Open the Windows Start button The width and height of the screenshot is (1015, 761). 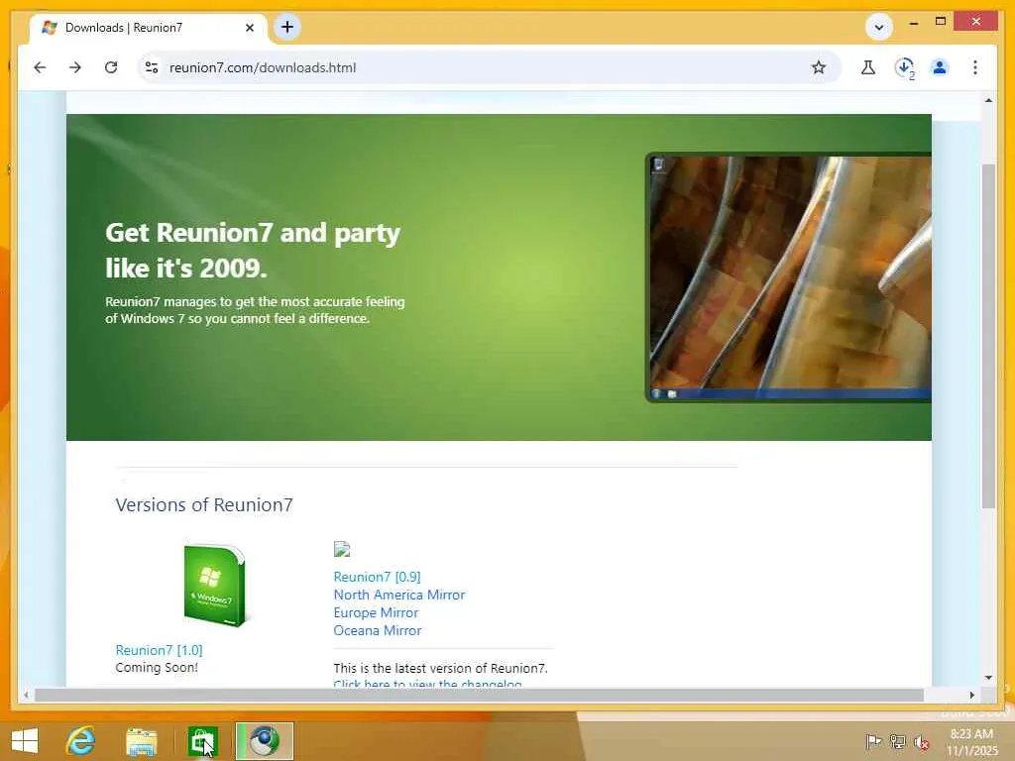pos(25,741)
